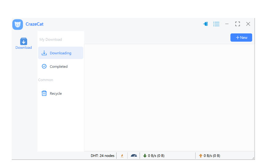Open the Recycle bin list
Image resolution: width=266 pixels, height=164 pixels.
click(61, 93)
